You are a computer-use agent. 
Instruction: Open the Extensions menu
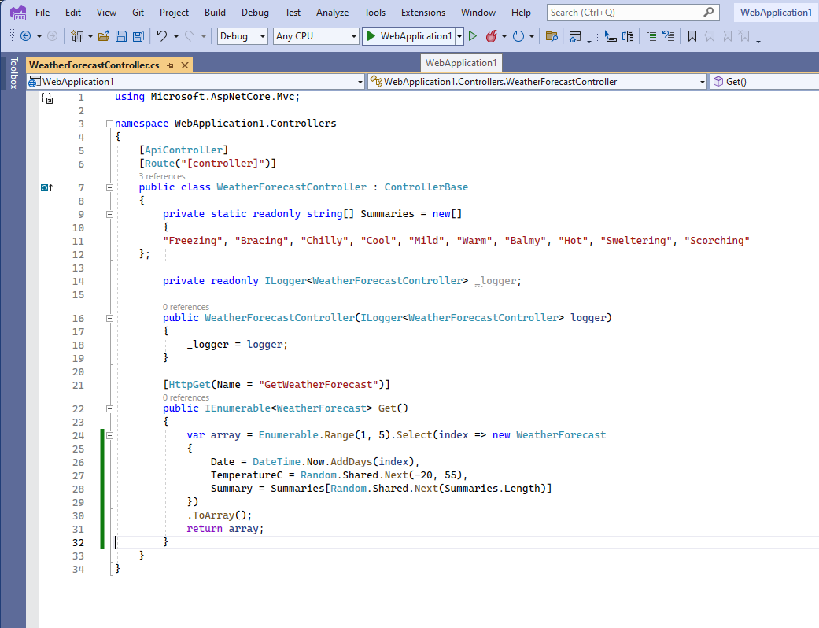(x=422, y=13)
